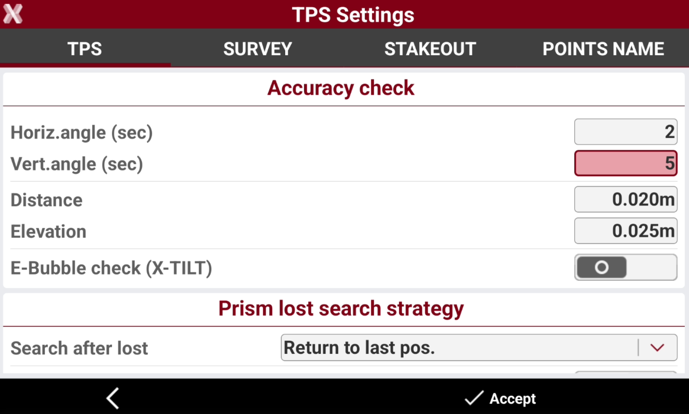Edit the Elevation tolerance field
689x414 pixels.
click(625, 231)
